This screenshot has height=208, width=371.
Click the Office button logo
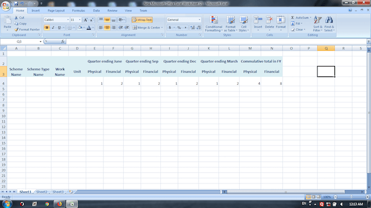click(6, 6)
